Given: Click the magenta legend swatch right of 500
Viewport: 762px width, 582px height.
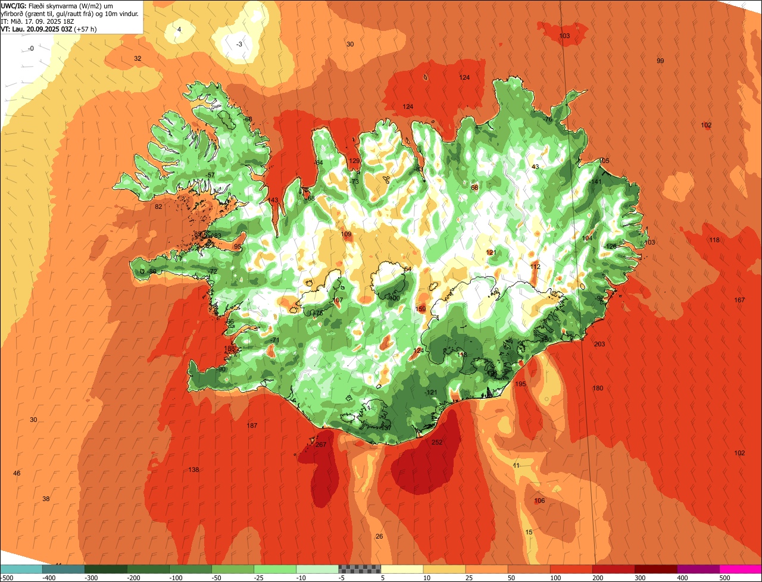Looking at the screenshot, I should coord(740,569).
